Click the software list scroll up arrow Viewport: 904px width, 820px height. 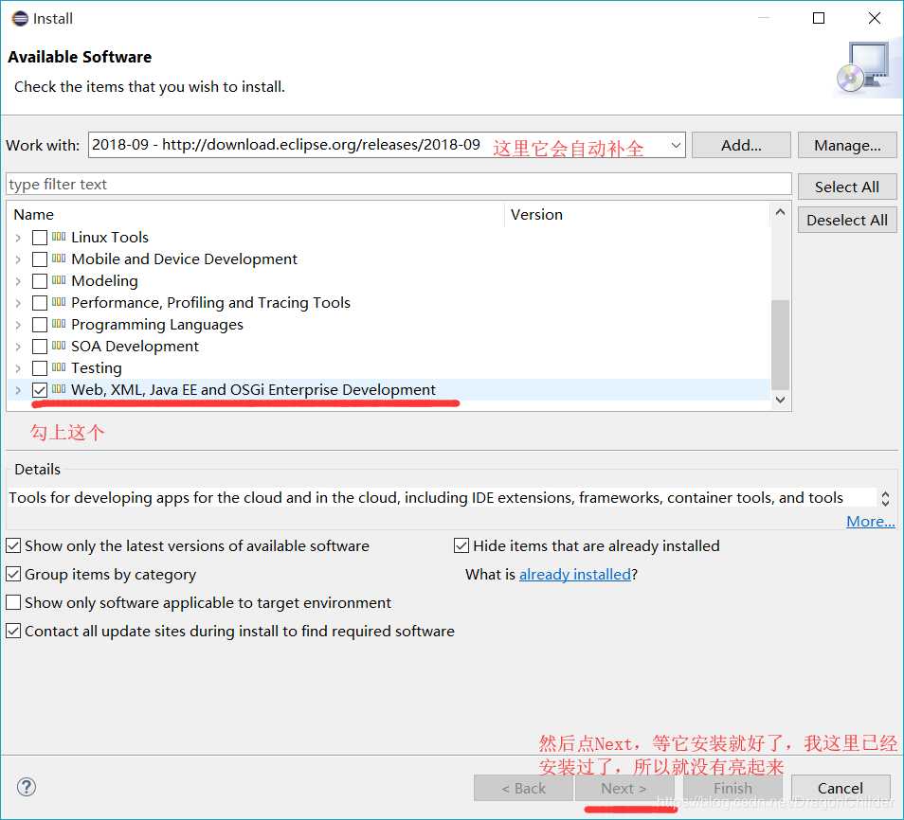point(780,212)
